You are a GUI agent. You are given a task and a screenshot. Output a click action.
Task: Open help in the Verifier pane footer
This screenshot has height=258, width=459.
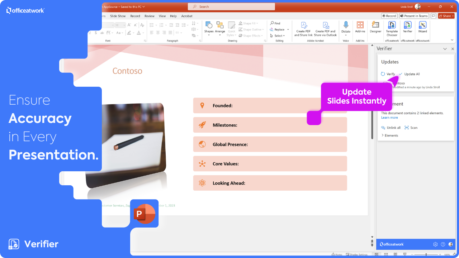[x=443, y=244]
